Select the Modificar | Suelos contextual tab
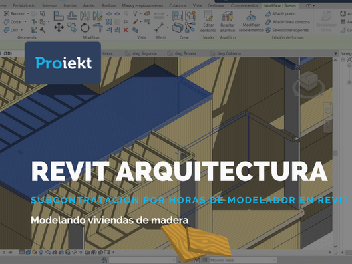The height and width of the screenshot is (264, 352). click(x=280, y=5)
